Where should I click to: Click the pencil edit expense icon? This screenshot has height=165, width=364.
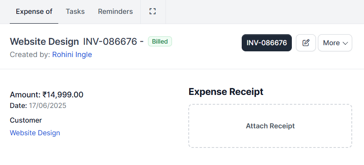[306, 43]
